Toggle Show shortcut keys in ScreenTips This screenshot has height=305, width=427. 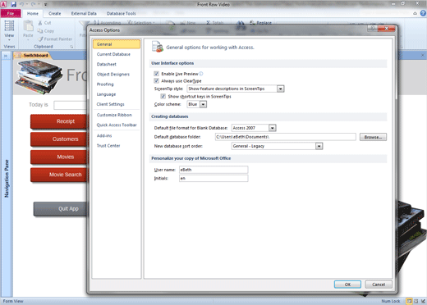coord(163,96)
